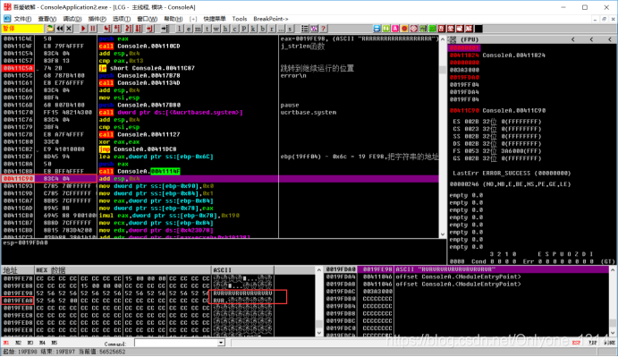Screen dimensions: 618x357
Task: Open the Log window 'l' button
Action: 180,29
